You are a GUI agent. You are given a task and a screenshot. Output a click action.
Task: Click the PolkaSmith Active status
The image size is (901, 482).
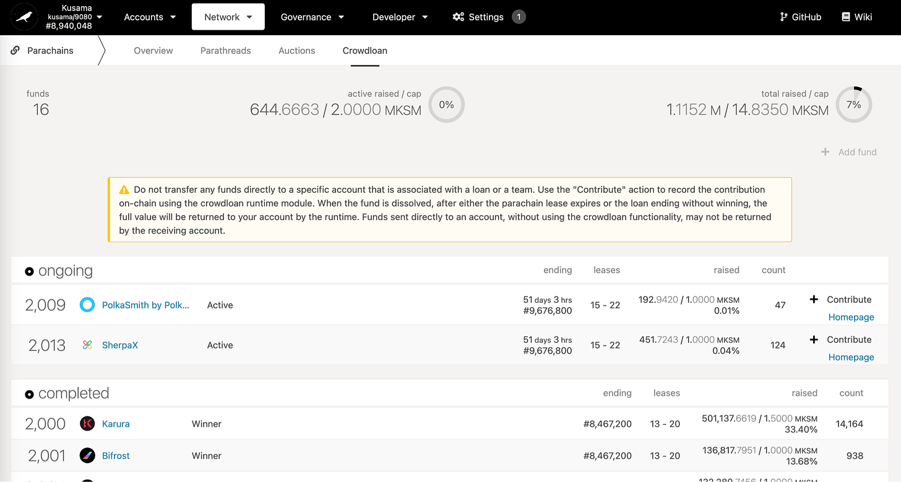[220, 305]
